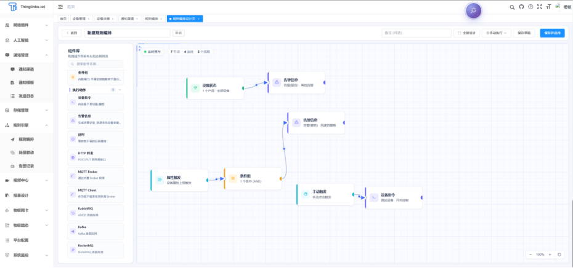Screen dimensions: 573x268
Task: Click the 保存并启用 button
Action: tap(552, 33)
